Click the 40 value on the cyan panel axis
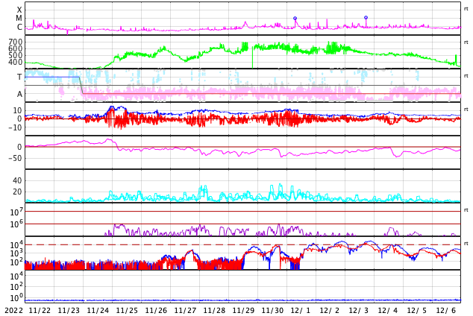The image size is (473, 316). 17,180
